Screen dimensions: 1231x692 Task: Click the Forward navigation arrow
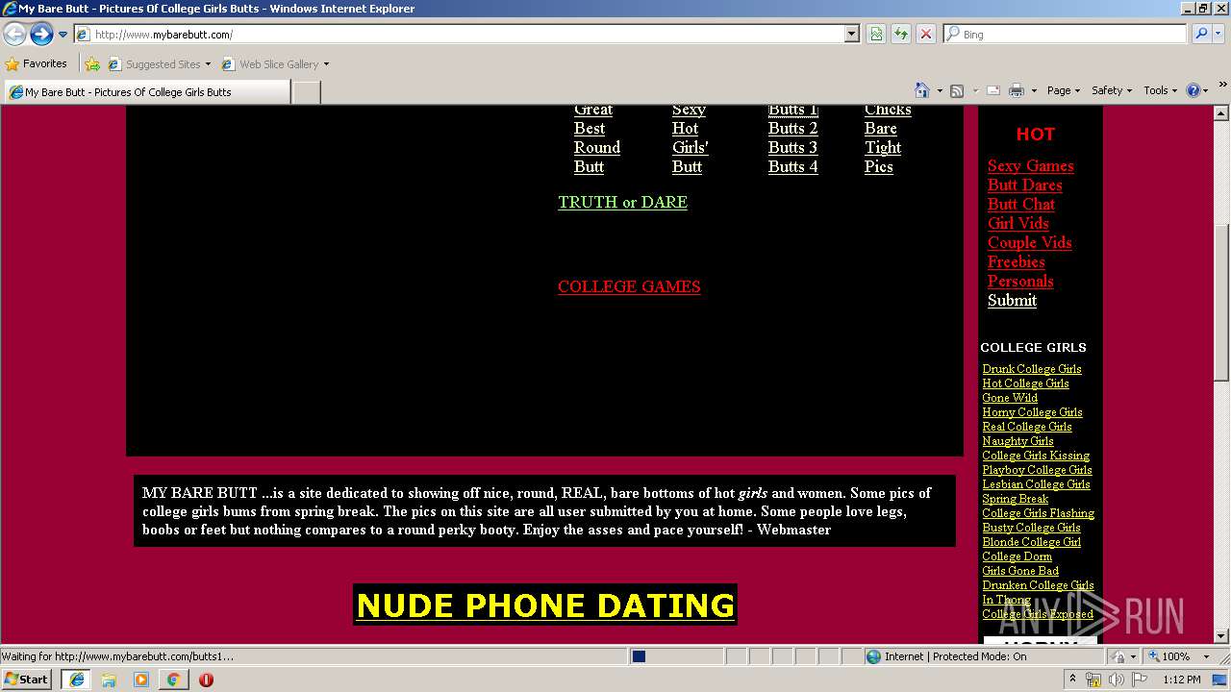(x=41, y=35)
